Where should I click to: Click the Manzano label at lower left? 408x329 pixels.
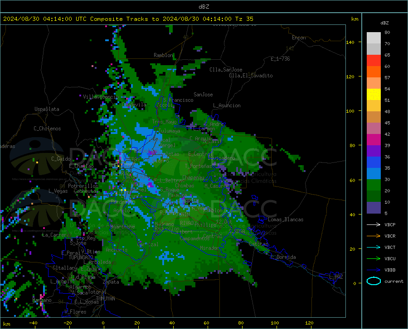click(42, 300)
